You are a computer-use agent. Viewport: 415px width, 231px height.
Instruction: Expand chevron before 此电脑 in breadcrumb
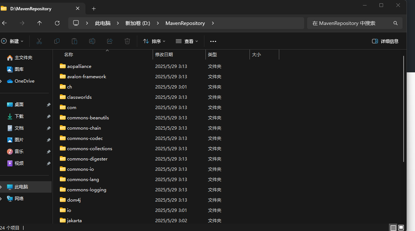point(87,23)
